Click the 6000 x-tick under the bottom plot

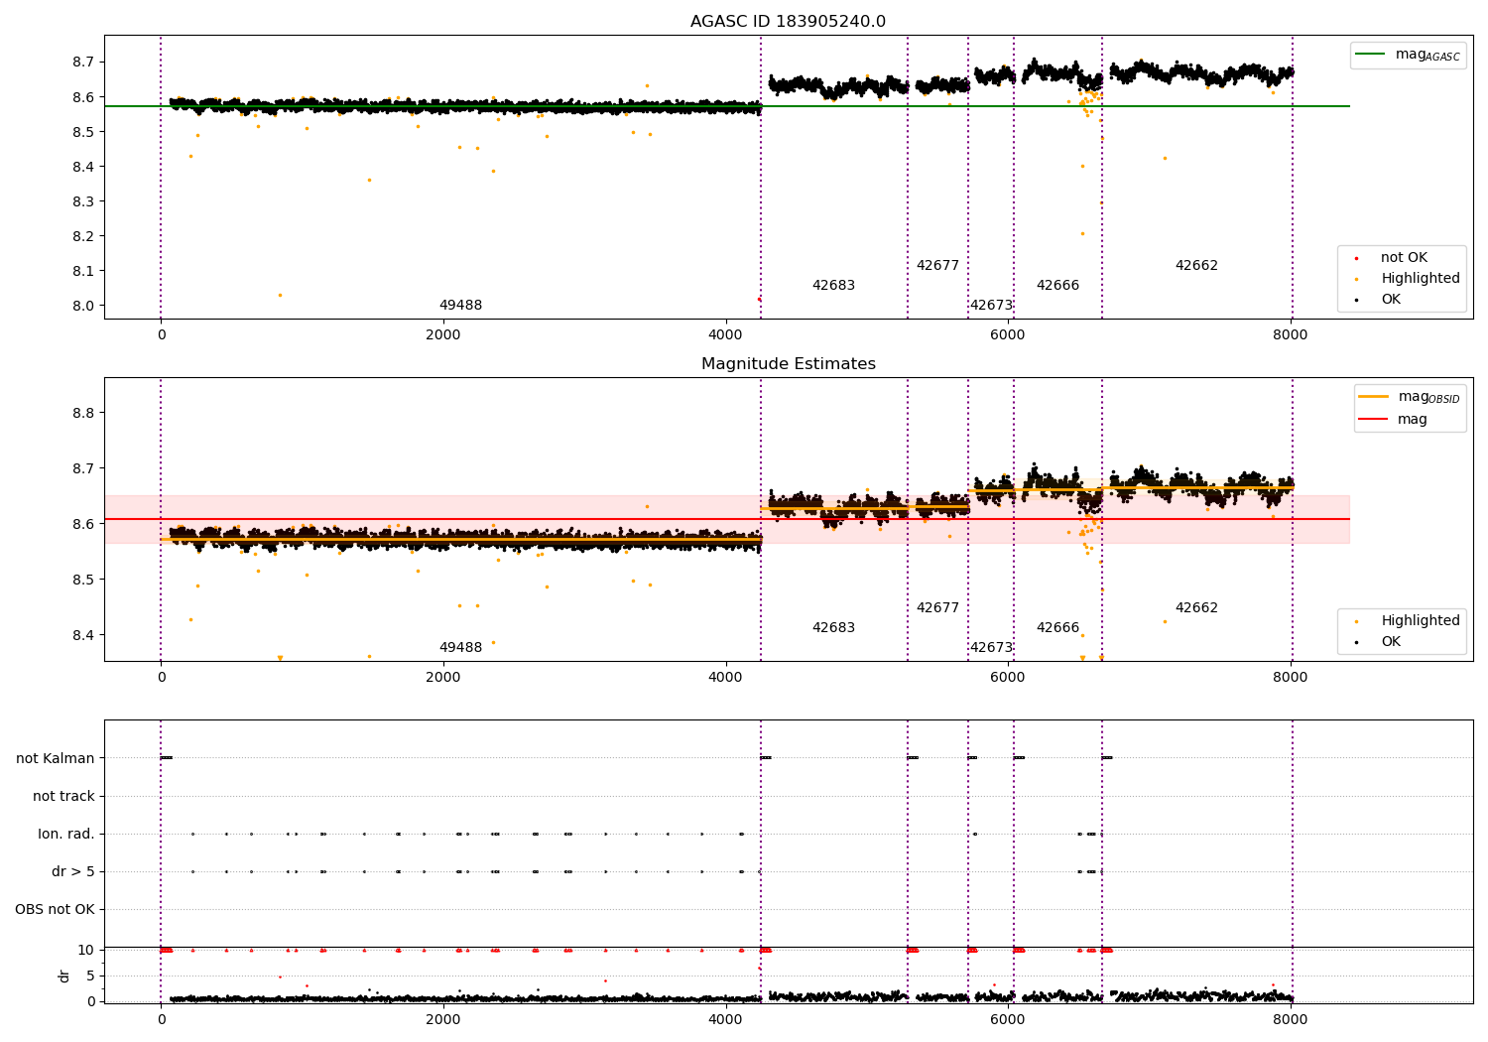tap(1008, 1020)
